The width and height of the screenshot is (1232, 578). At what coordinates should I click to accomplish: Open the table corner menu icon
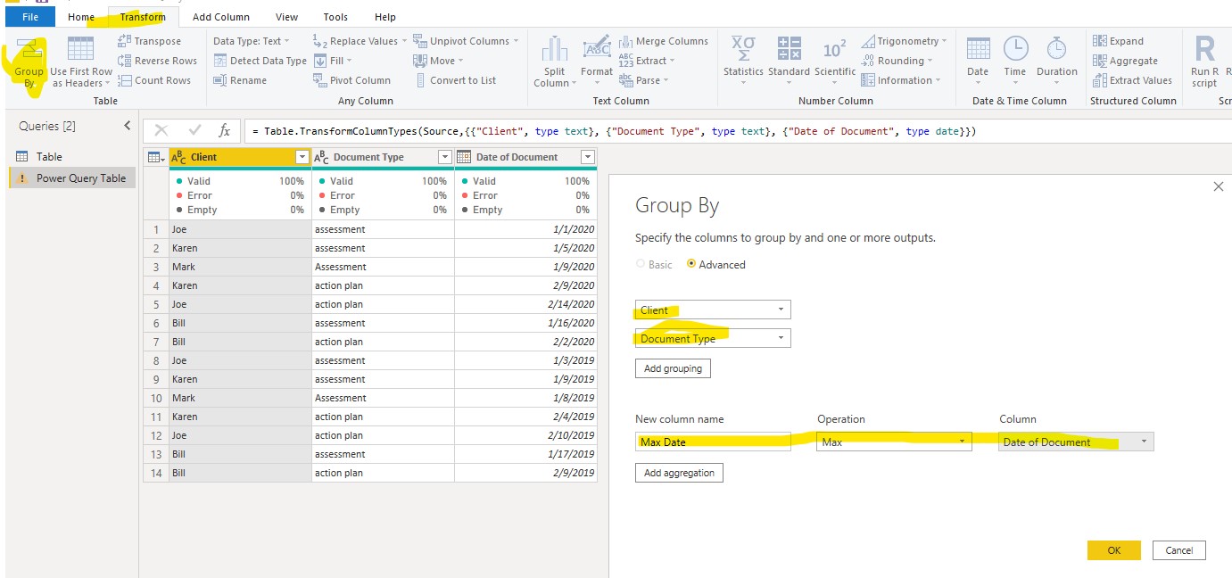tap(156, 157)
